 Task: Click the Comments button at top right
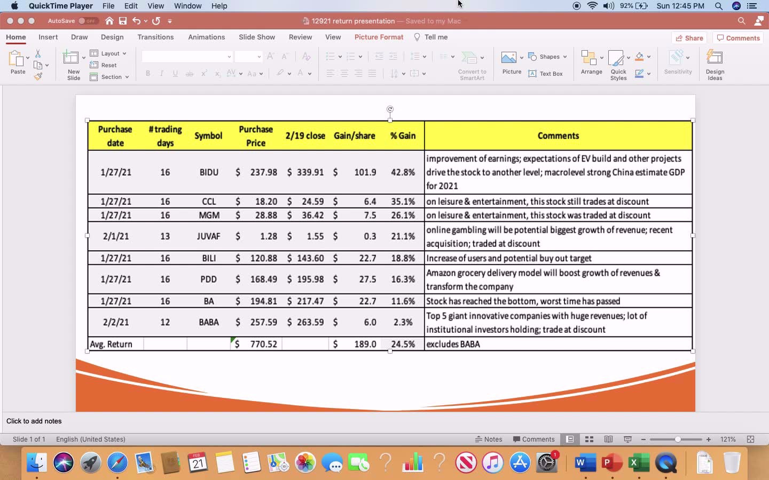tap(738, 38)
